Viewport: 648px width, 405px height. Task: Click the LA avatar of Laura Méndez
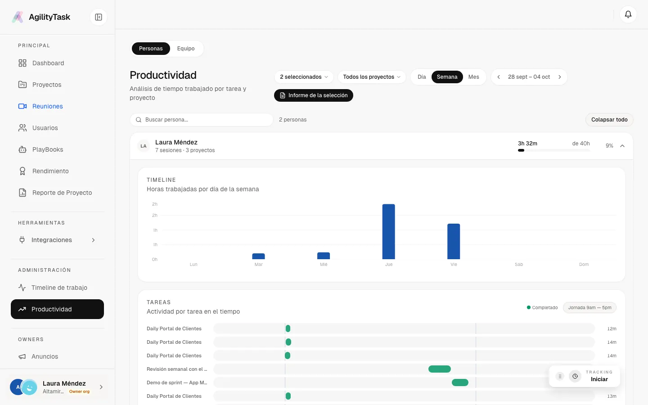tap(144, 146)
